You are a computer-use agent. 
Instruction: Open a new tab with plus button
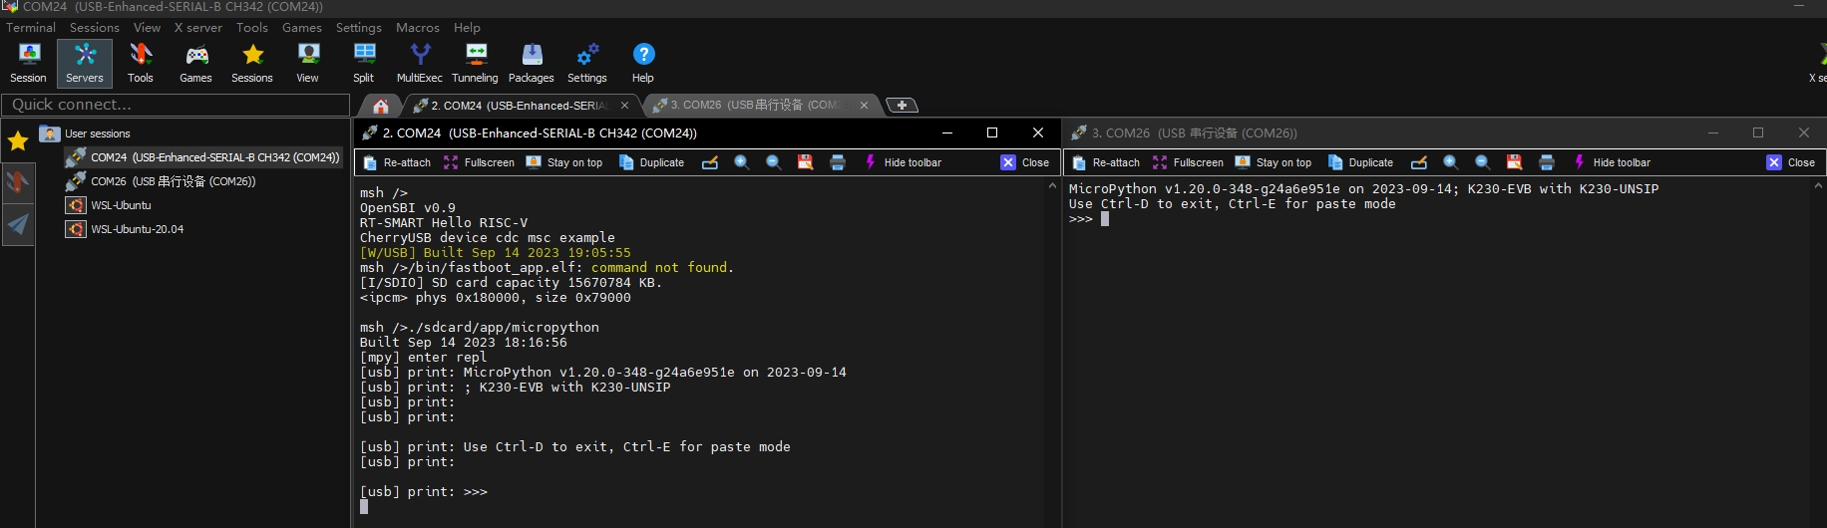(903, 106)
